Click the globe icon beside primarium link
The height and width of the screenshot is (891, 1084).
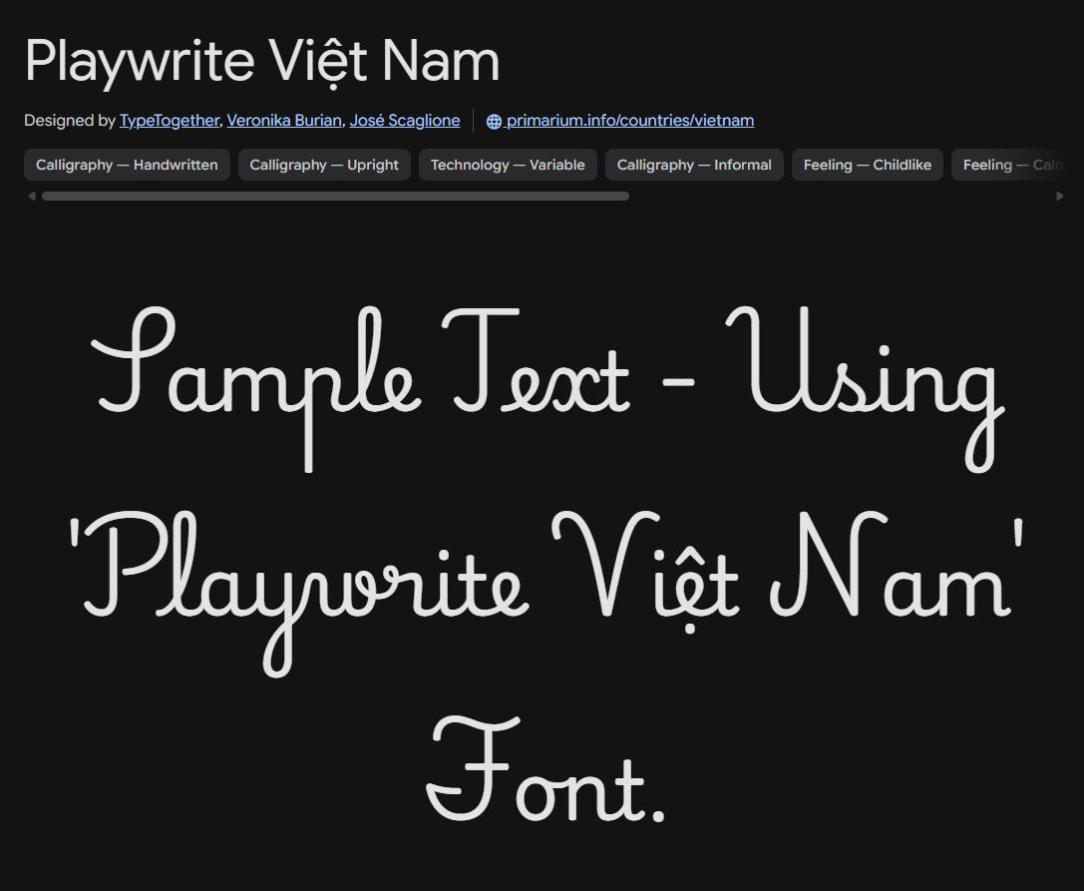tap(494, 121)
